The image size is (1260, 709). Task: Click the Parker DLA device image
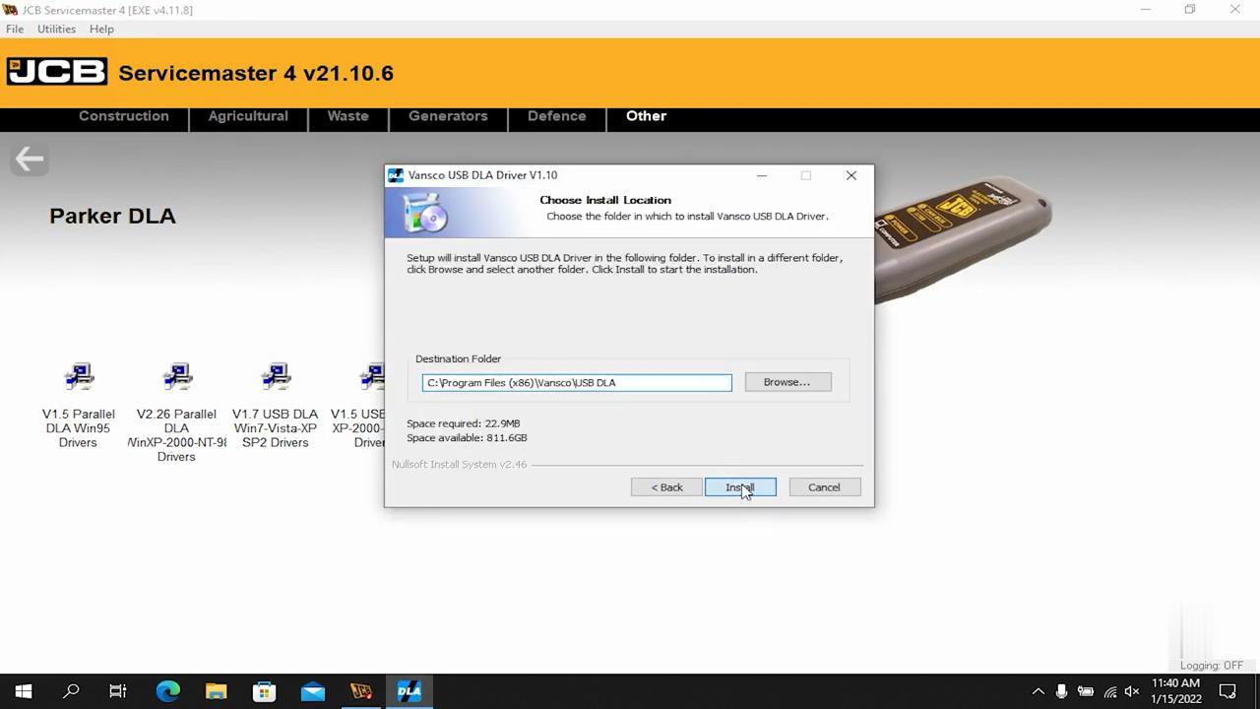pos(963,239)
